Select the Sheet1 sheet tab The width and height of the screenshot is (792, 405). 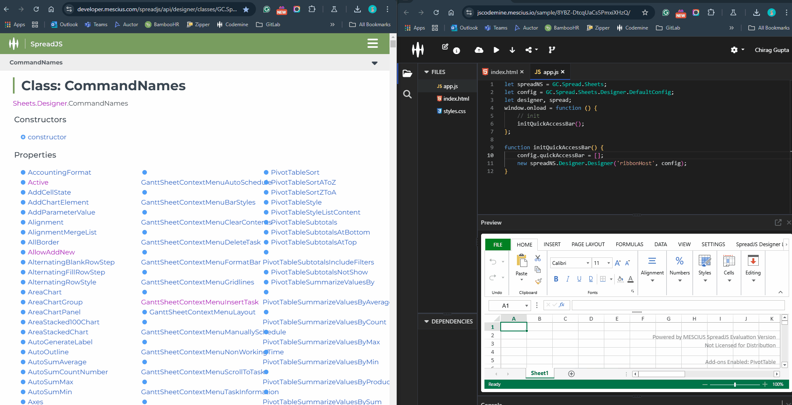(539, 373)
